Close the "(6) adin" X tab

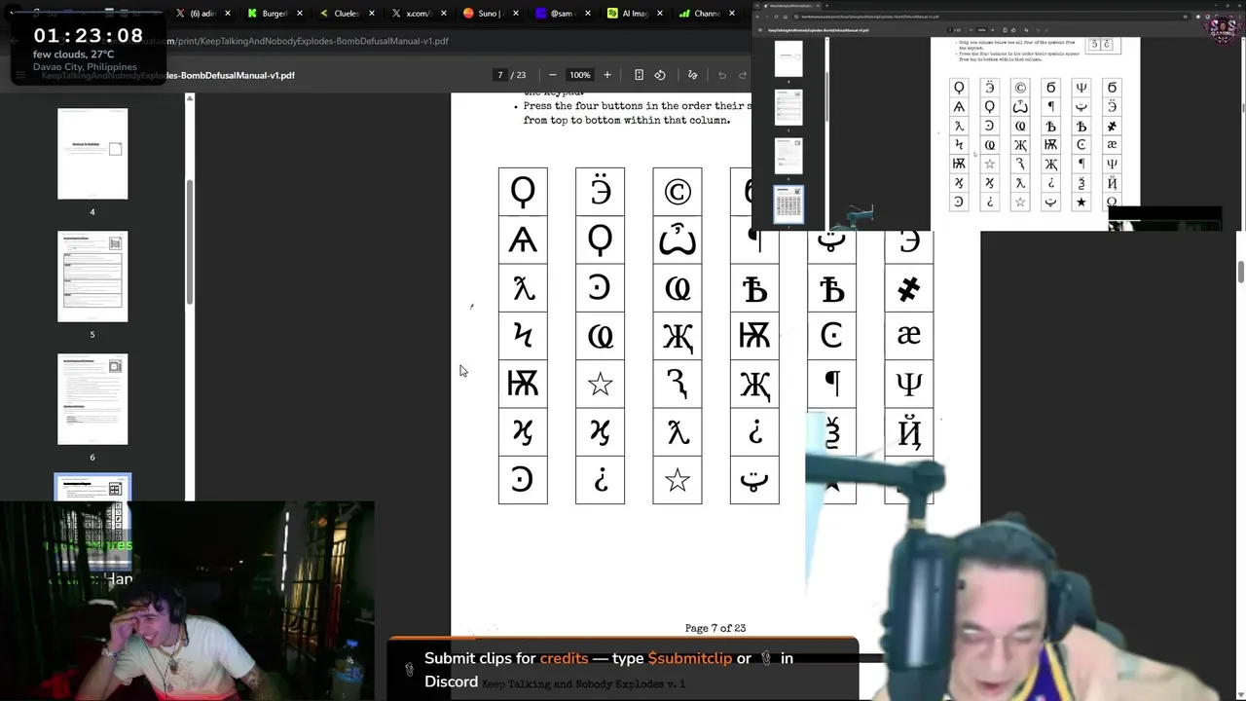coord(228,14)
